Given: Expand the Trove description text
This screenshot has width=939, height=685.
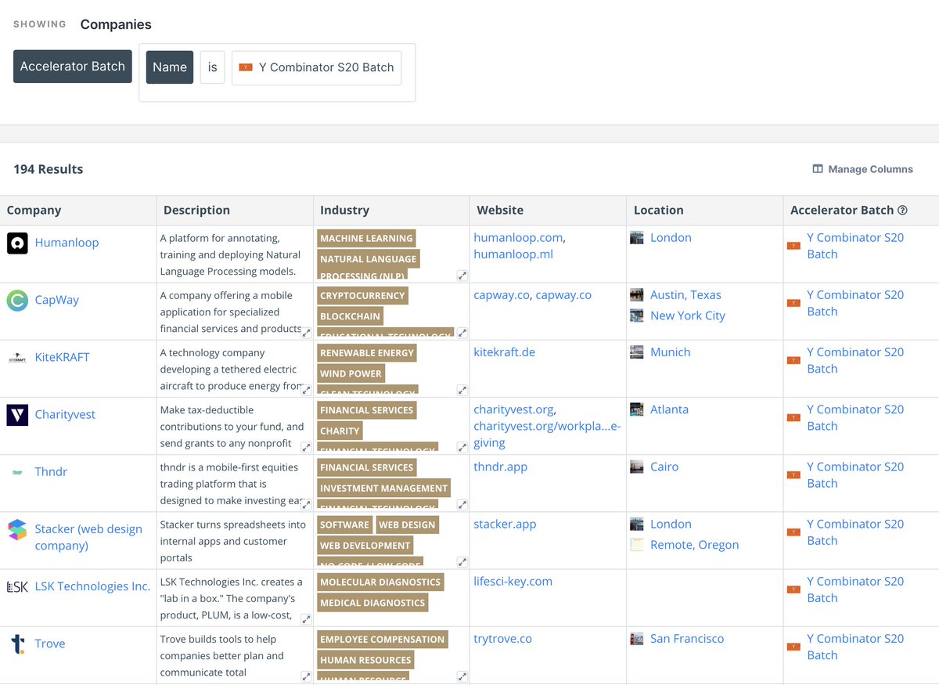Looking at the screenshot, I should [x=306, y=676].
